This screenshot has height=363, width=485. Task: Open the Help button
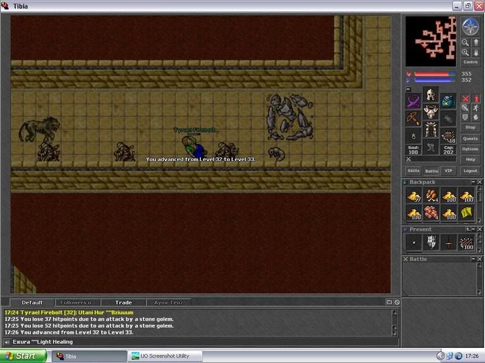coord(470,159)
